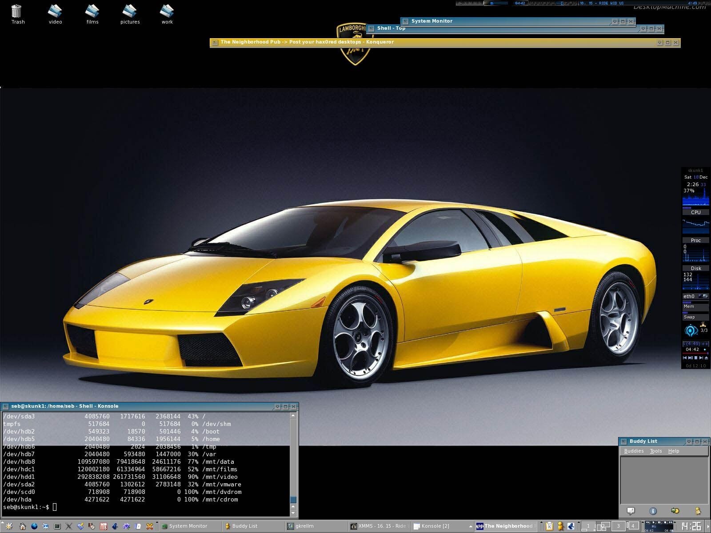Image resolution: width=711 pixels, height=533 pixels.
Task: Toggle play/pause in gkrellm XMMS plugin
Action: click(691, 358)
